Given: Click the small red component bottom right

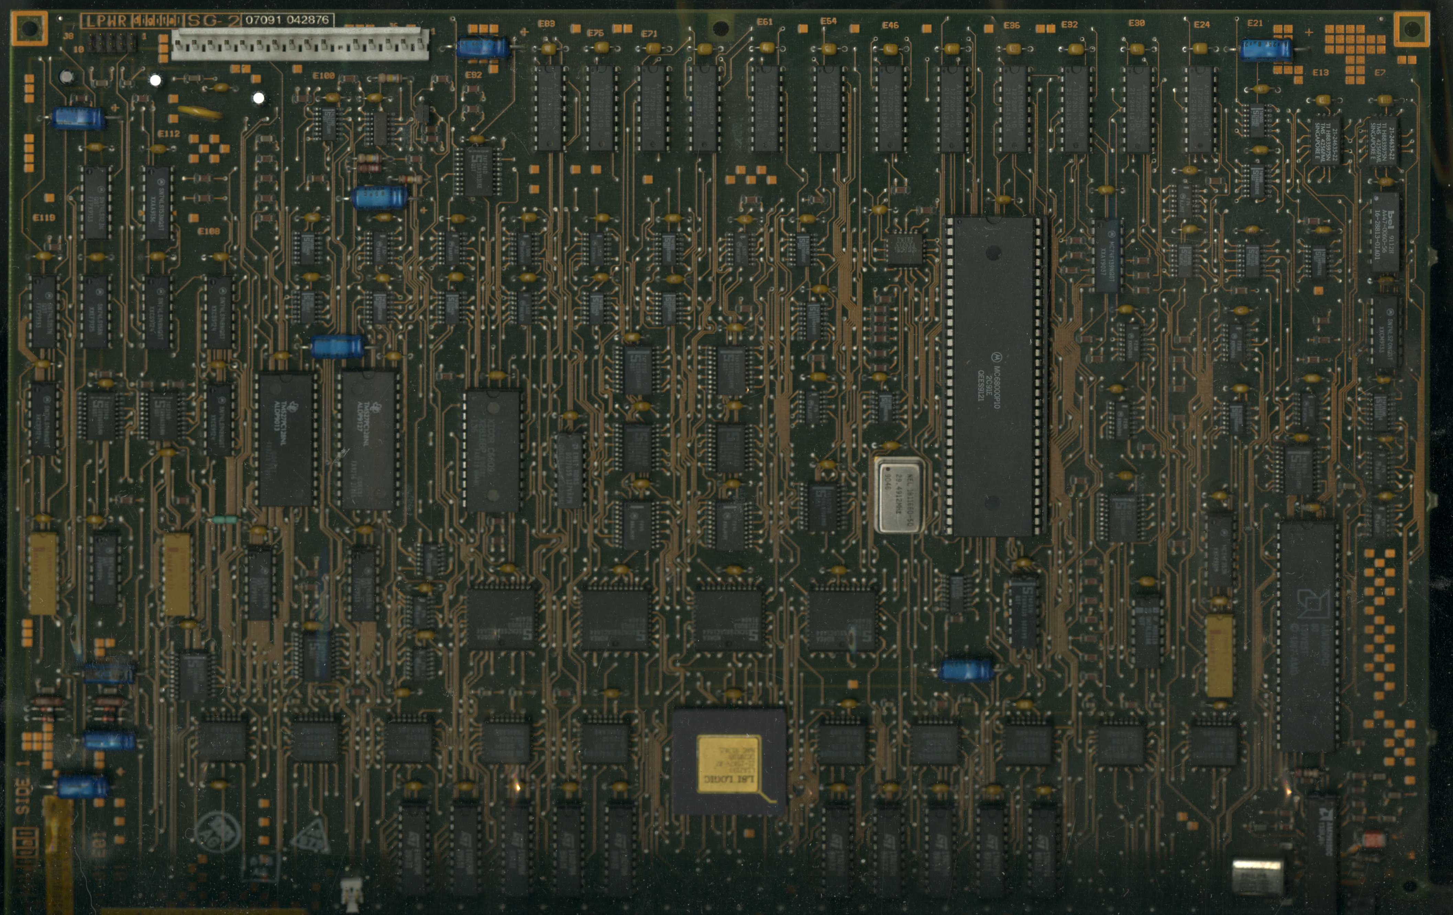Looking at the screenshot, I should click(1373, 839).
